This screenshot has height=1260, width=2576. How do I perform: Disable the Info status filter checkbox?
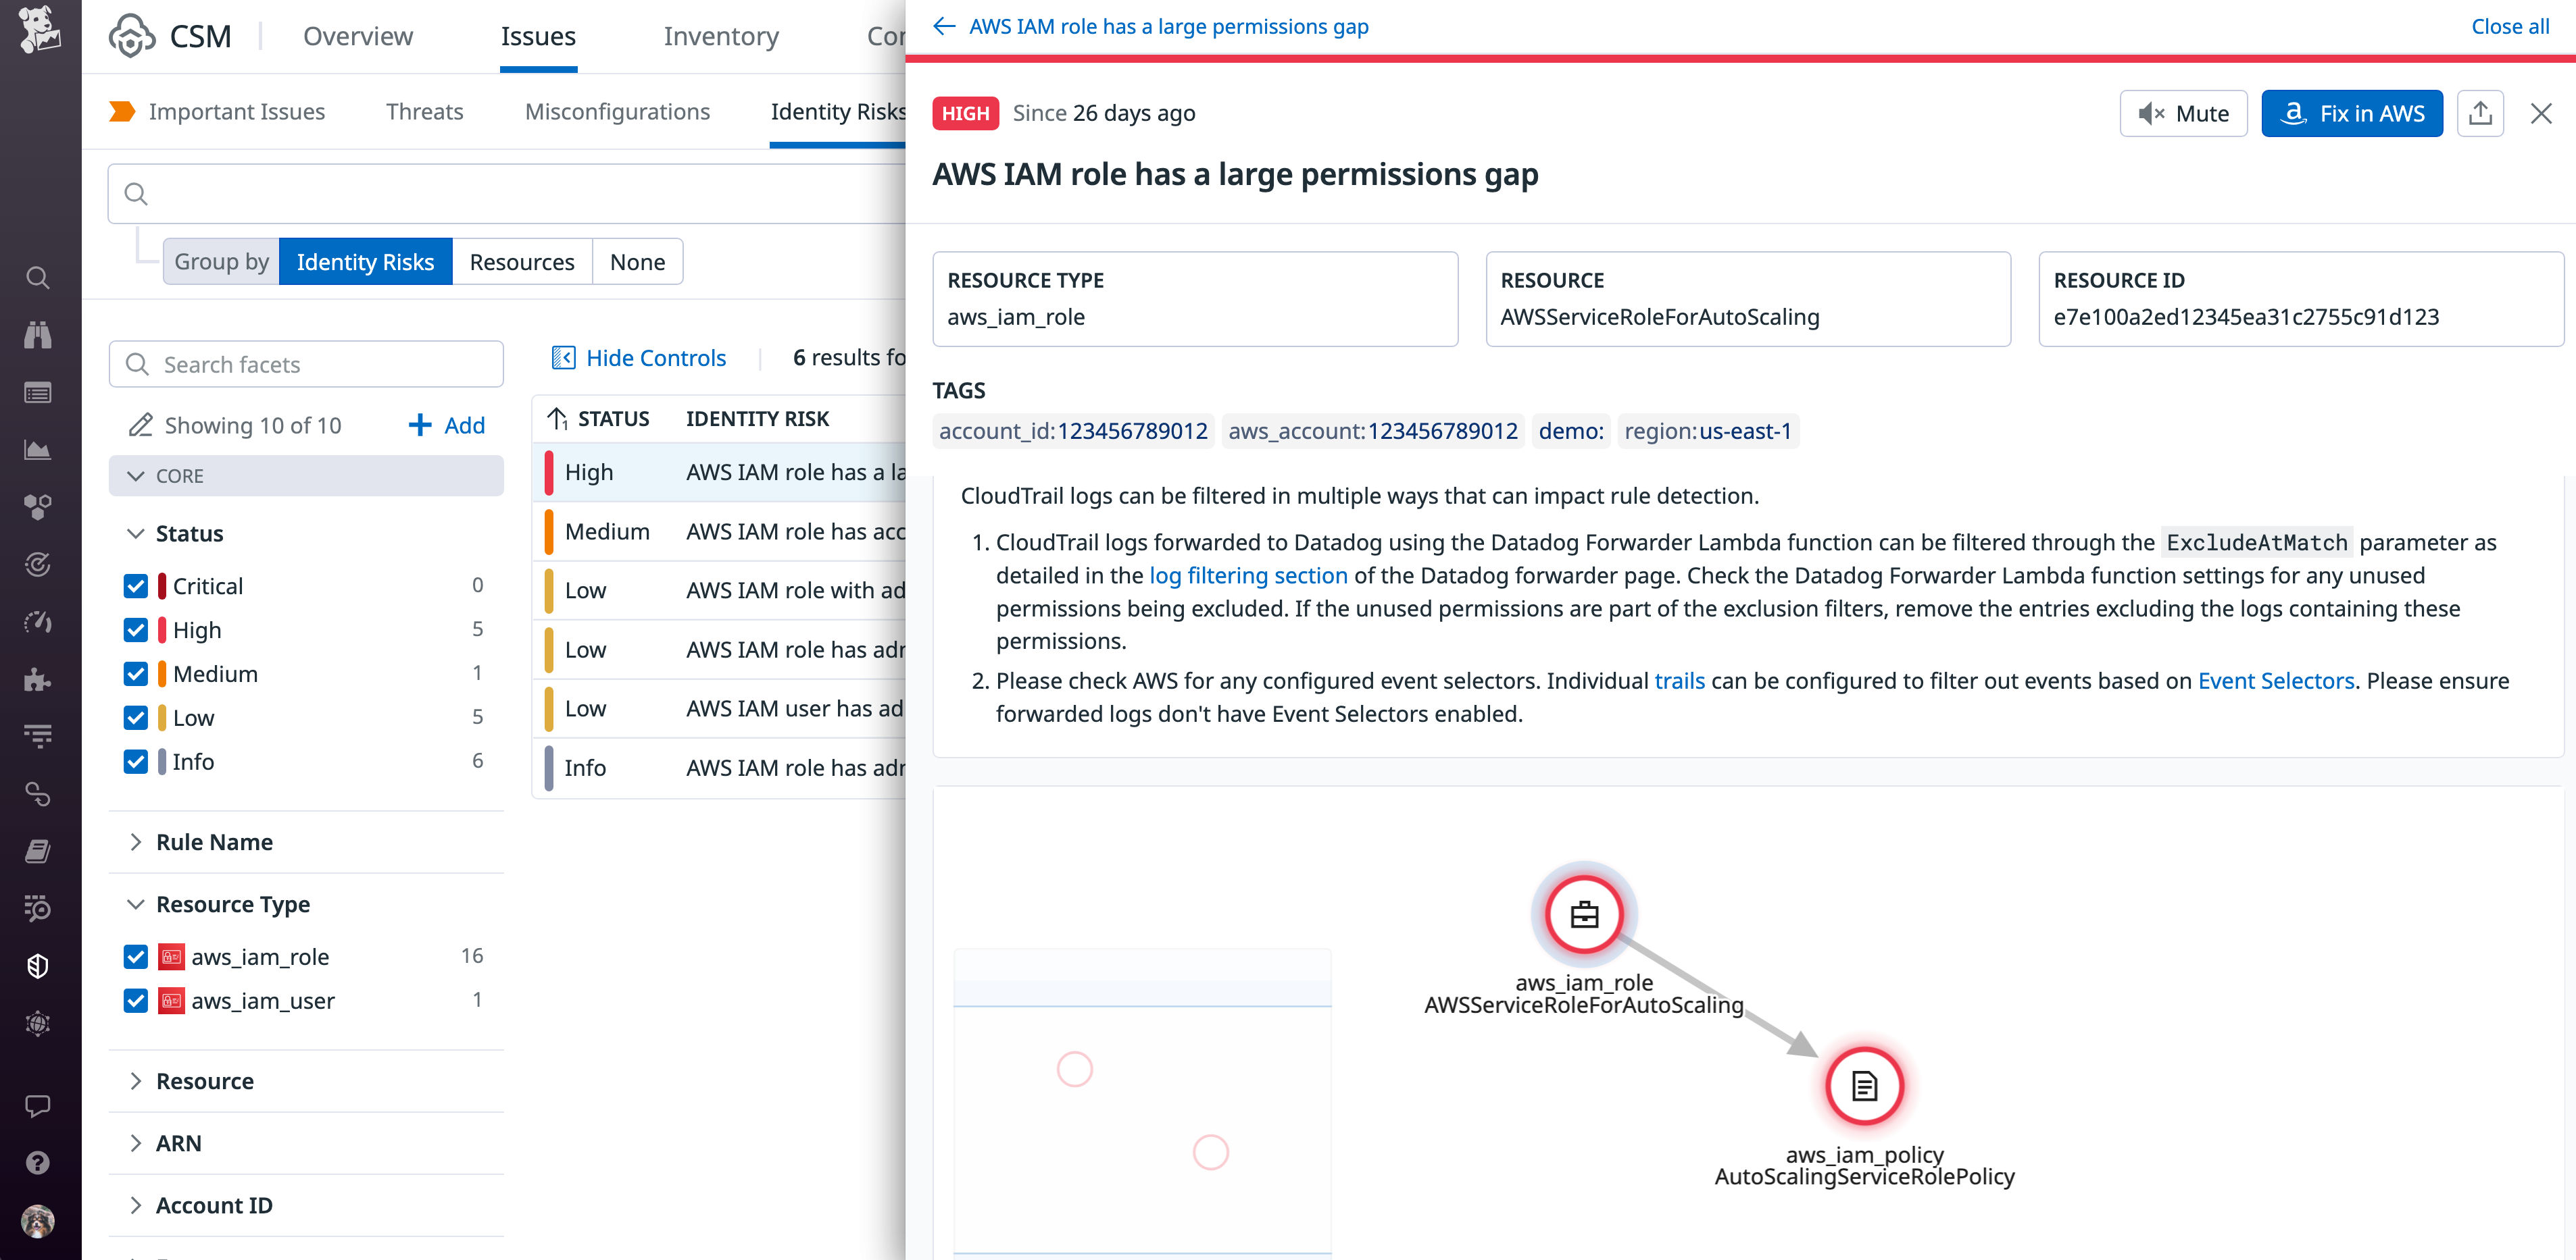pos(136,762)
